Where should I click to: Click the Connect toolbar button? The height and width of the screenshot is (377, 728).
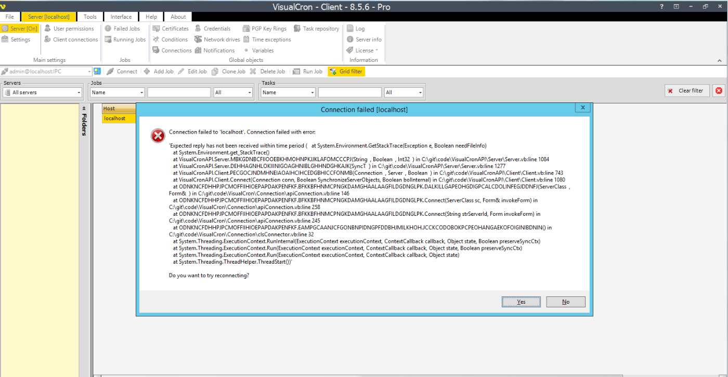click(122, 71)
